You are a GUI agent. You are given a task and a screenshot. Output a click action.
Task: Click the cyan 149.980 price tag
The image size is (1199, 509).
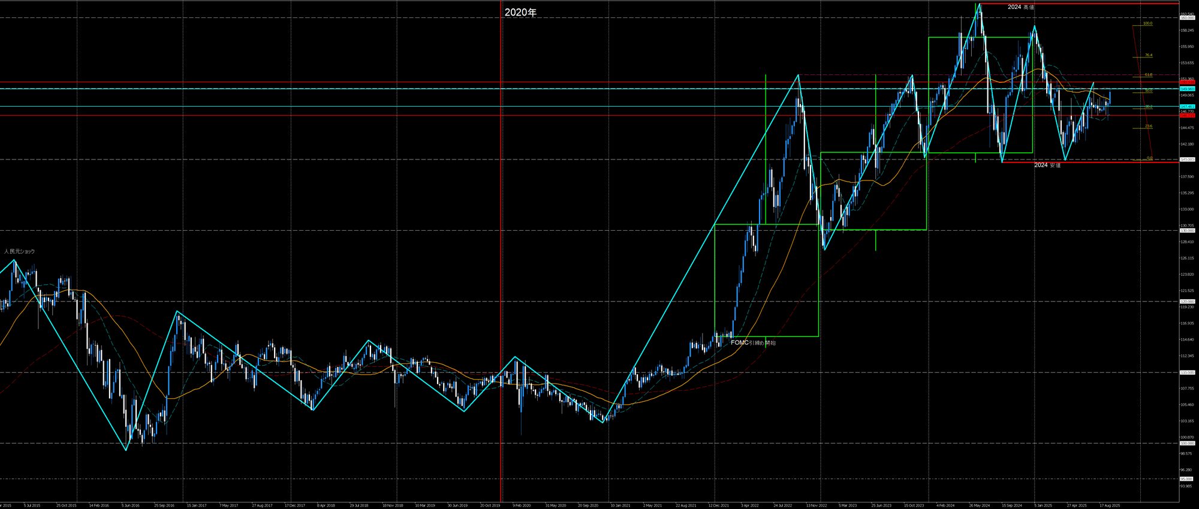pyautogui.click(x=1186, y=89)
